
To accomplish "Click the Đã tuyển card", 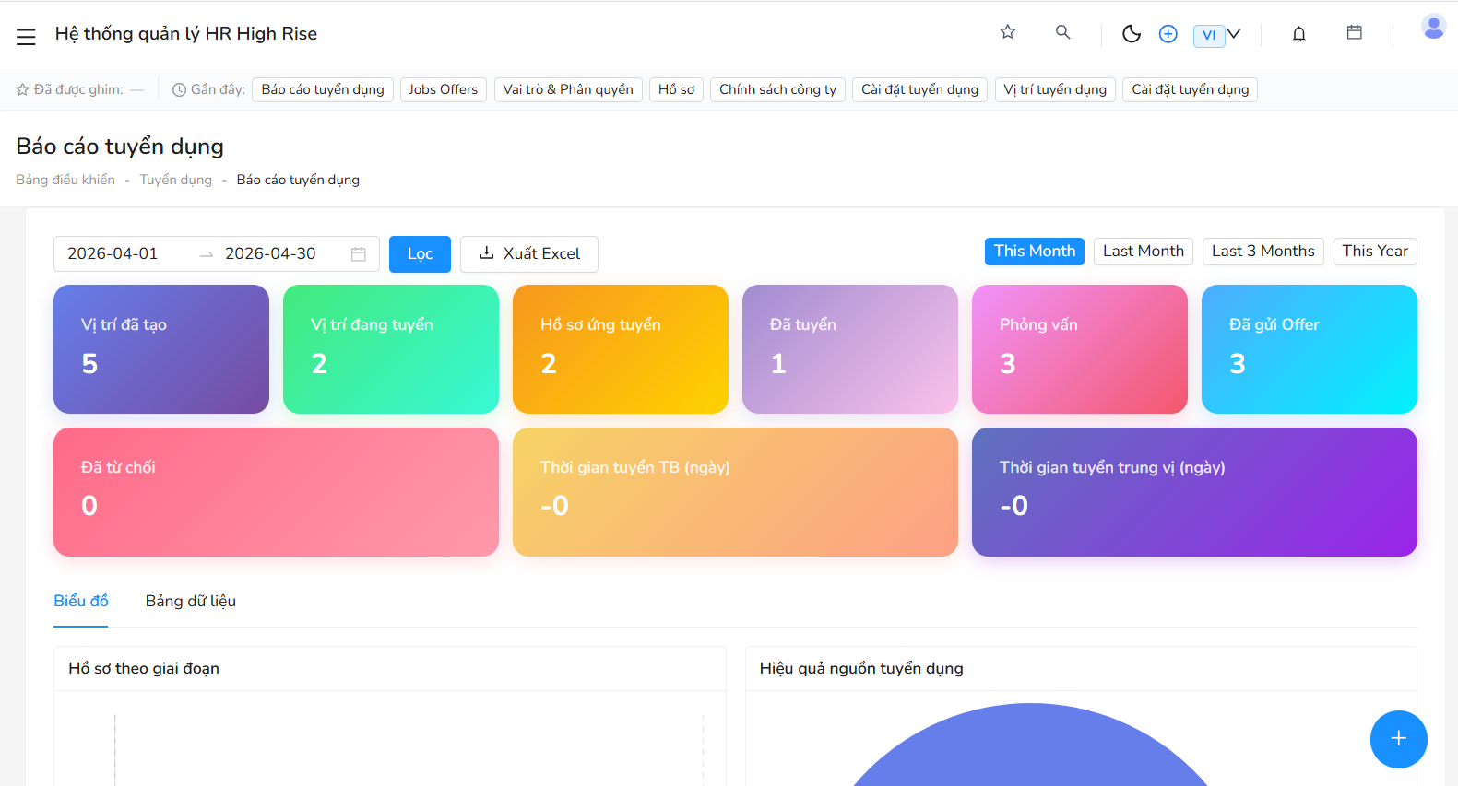I will click(850, 349).
